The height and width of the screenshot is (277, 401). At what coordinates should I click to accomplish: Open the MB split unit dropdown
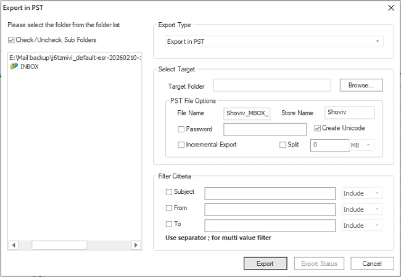click(362, 145)
